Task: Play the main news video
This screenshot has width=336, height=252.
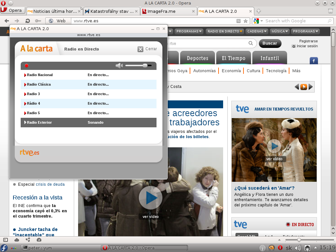Action: [x=150, y=198]
